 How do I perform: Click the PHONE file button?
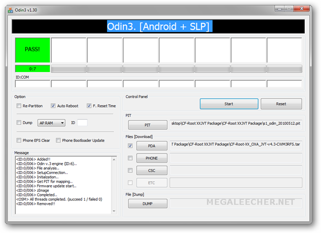coord(152,158)
